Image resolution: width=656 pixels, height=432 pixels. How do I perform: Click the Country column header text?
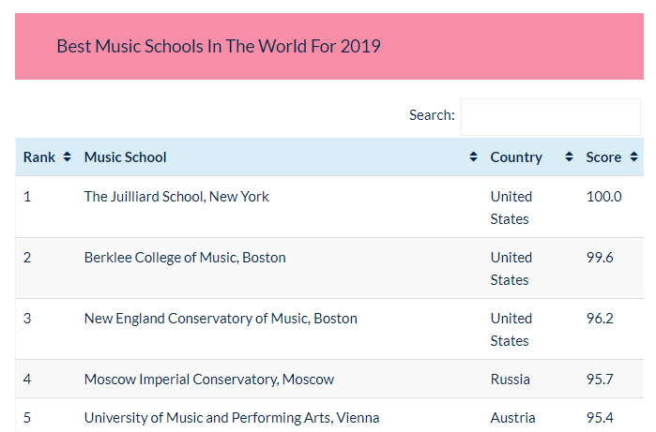point(516,157)
